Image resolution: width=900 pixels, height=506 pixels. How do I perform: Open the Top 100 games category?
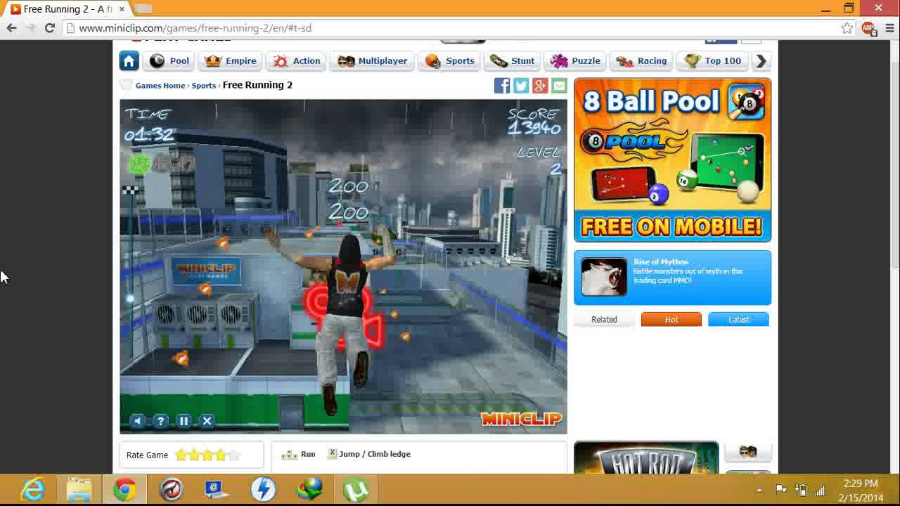(x=713, y=61)
